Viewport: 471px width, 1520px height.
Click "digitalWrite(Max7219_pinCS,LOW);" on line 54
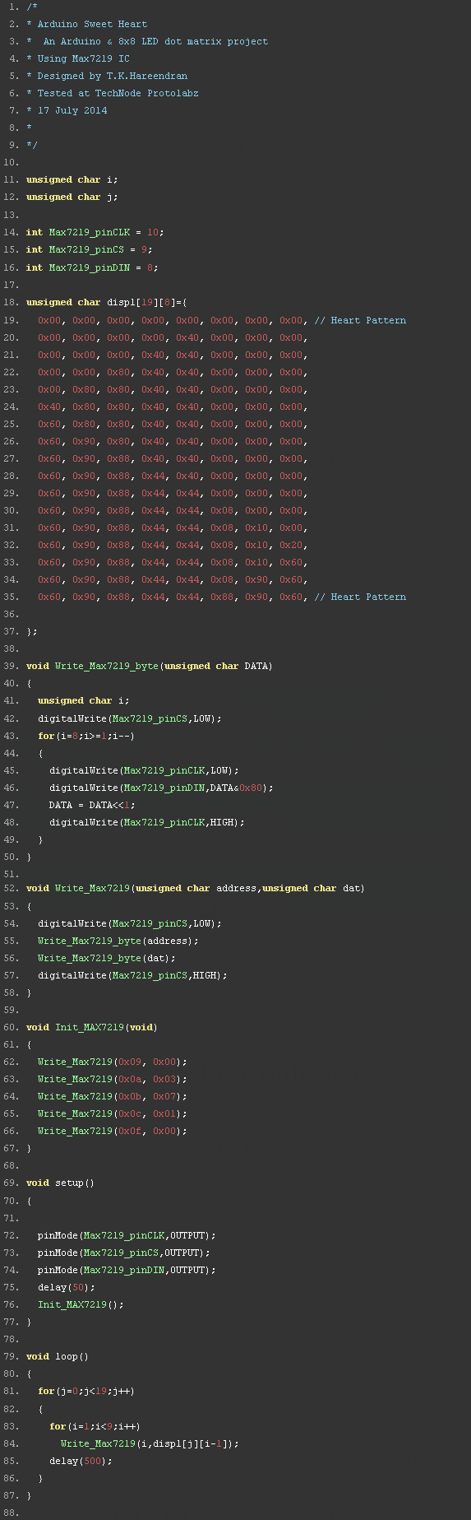point(130,923)
